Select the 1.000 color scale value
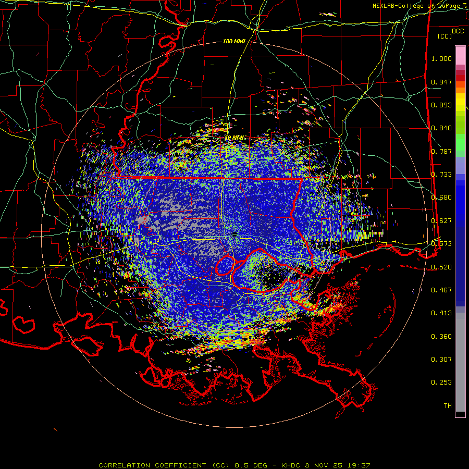The width and height of the screenshot is (469, 469). coord(441,58)
